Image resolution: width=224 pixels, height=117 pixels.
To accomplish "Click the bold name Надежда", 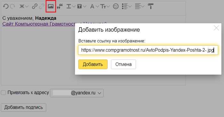I will coord(46,18).
